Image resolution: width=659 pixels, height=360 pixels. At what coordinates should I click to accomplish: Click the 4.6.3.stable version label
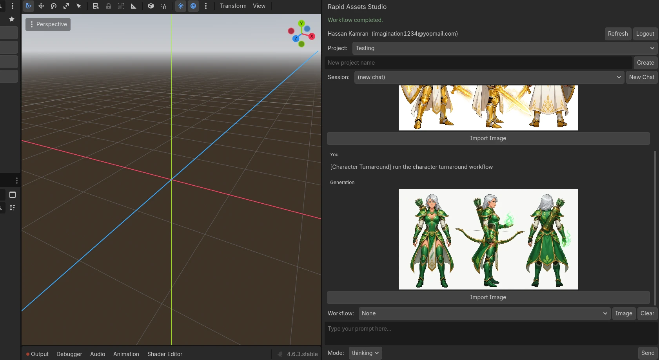pos(302,354)
